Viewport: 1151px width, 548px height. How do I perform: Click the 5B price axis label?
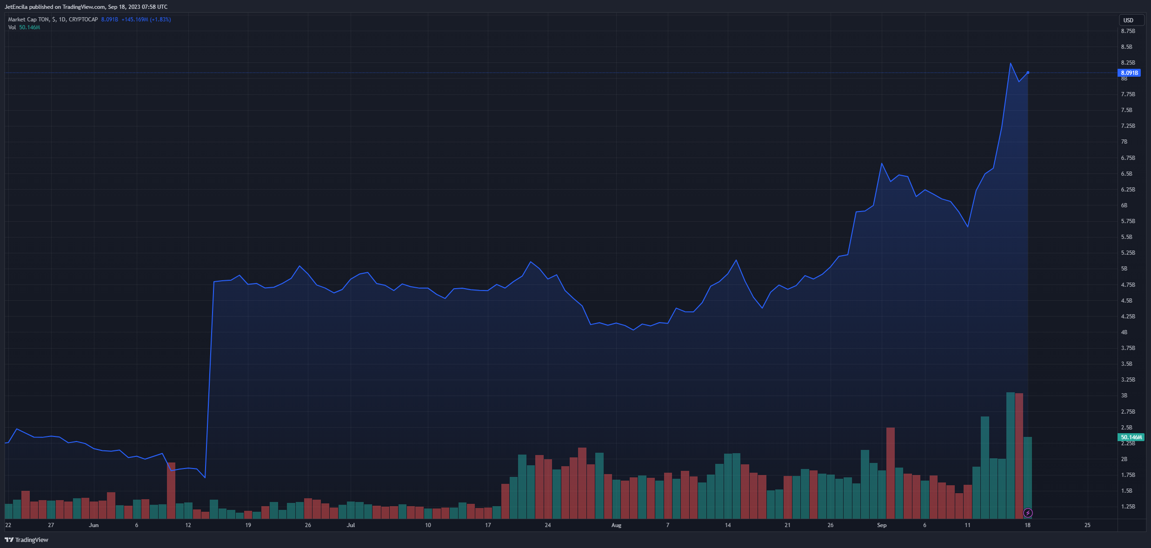coord(1124,269)
